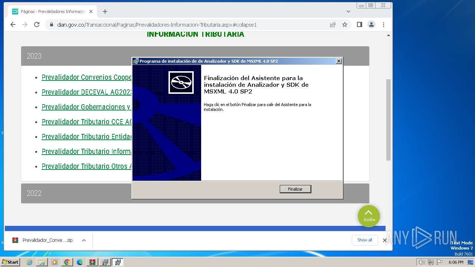This screenshot has width=475, height=267.
Task: Go forward in Chrome browser
Action: pyautogui.click(x=25, y=24)
